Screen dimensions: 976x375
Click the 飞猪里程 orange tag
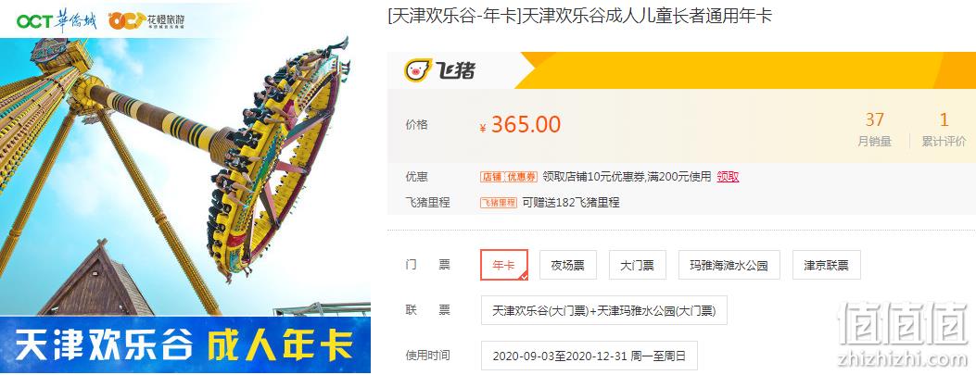tap(499, 203)
